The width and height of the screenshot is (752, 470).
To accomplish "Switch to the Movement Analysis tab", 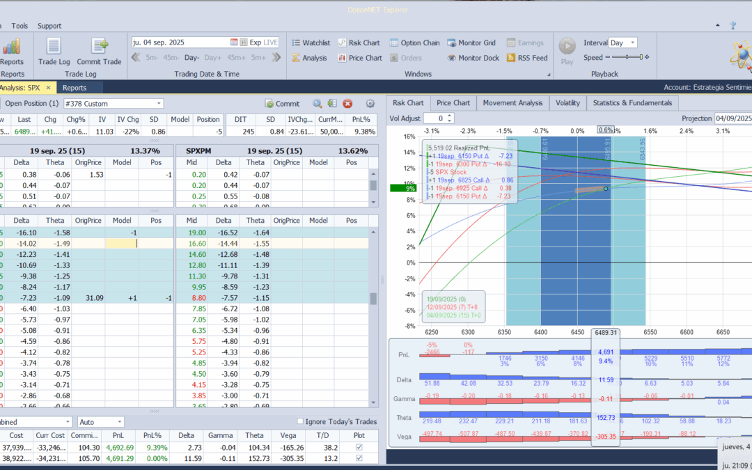I will click(512, 102).
